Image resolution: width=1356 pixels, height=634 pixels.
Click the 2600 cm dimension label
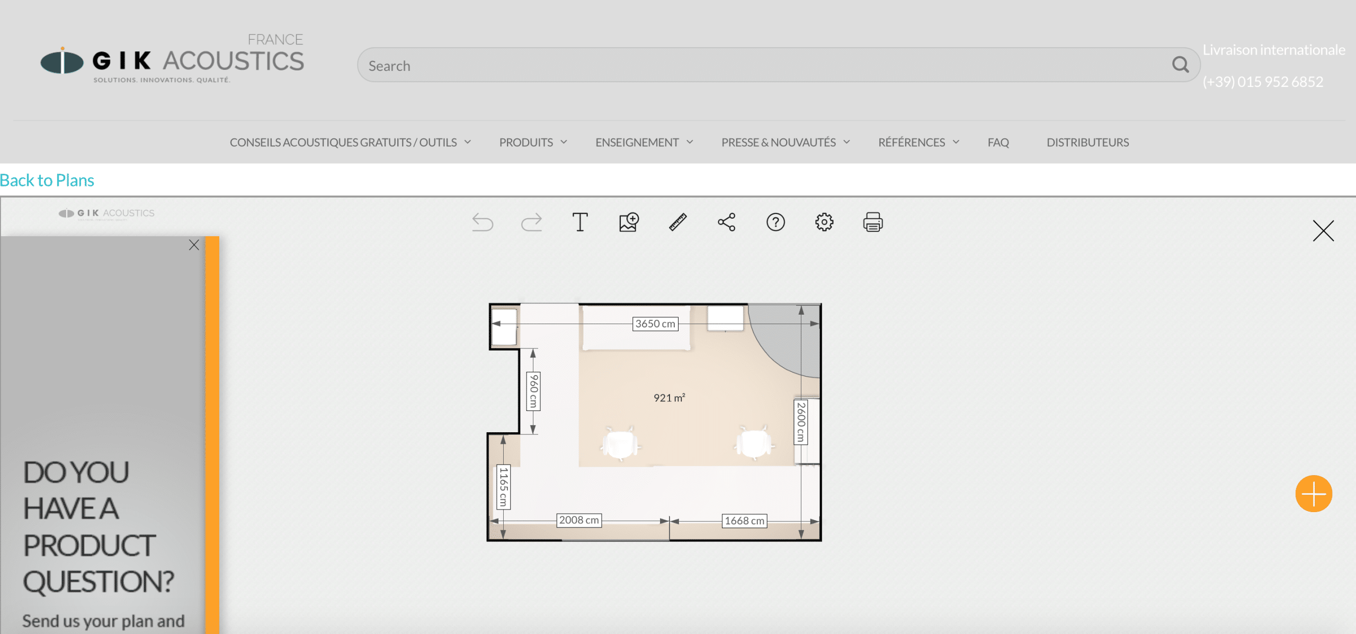pos(801,422)
